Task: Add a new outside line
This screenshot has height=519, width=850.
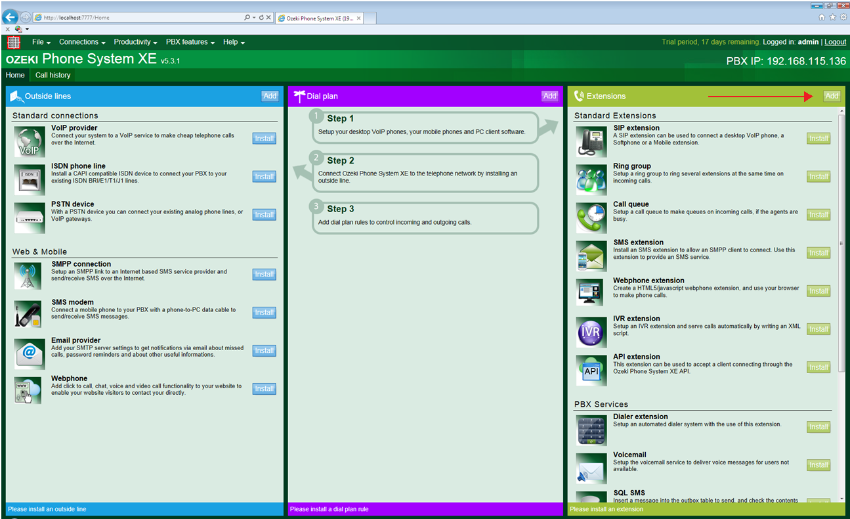Action: click(270, 96)
